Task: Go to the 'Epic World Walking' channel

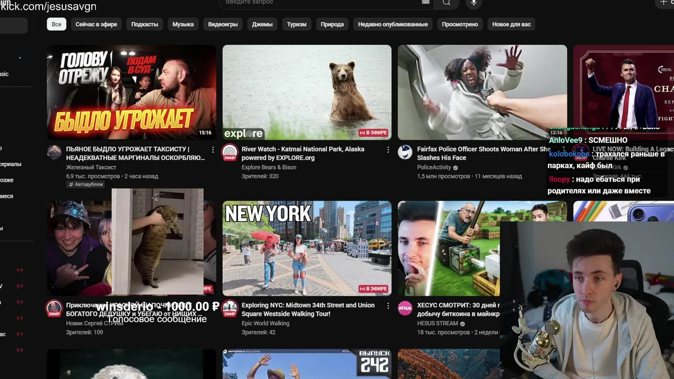Action: click(x=265, y=323)
